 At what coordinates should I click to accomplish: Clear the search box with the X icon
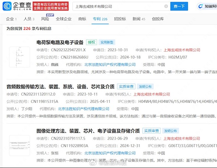pos(166,6)
